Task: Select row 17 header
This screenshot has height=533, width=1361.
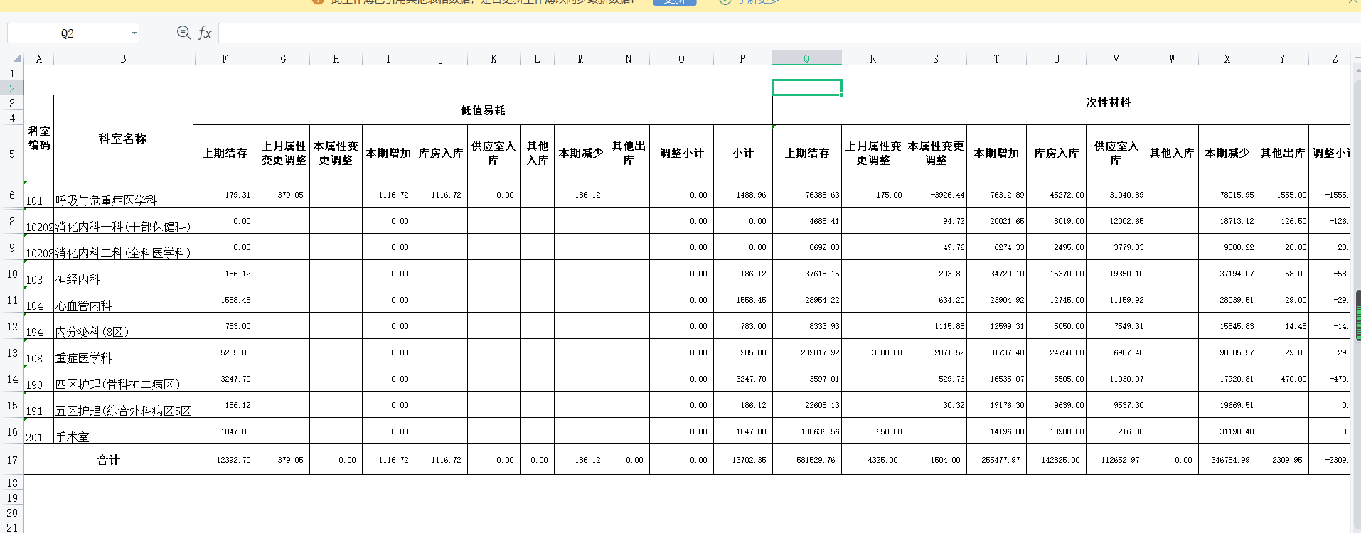Action: click(x=12, y=460)
